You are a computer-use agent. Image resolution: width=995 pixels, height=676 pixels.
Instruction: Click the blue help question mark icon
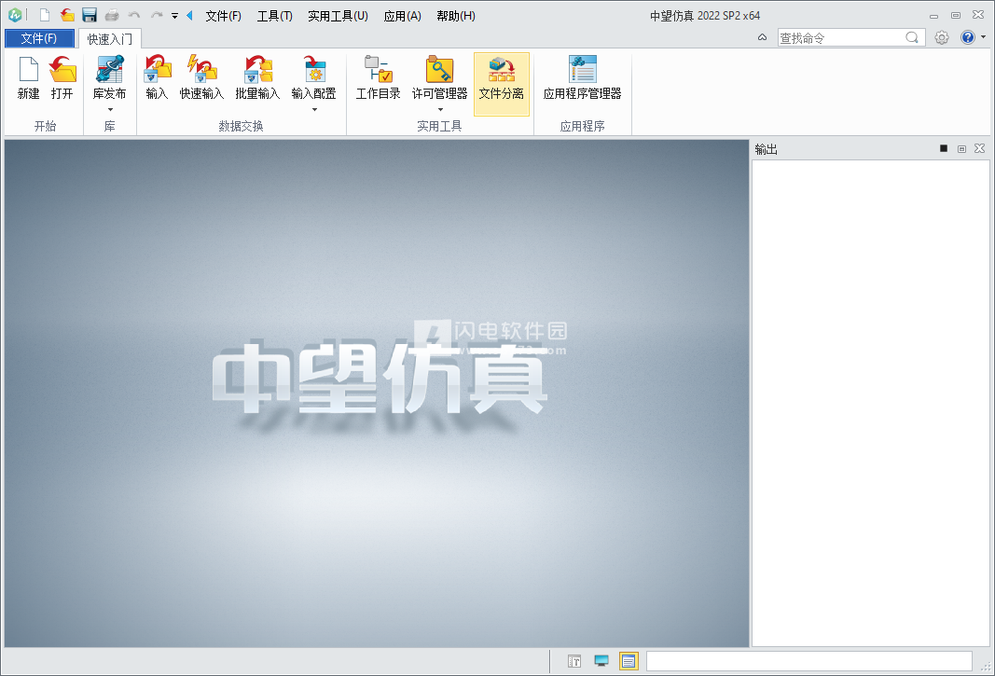coord(968,37)
